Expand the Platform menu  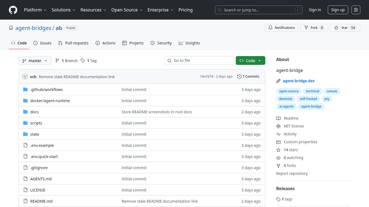[x=35, y=10]
